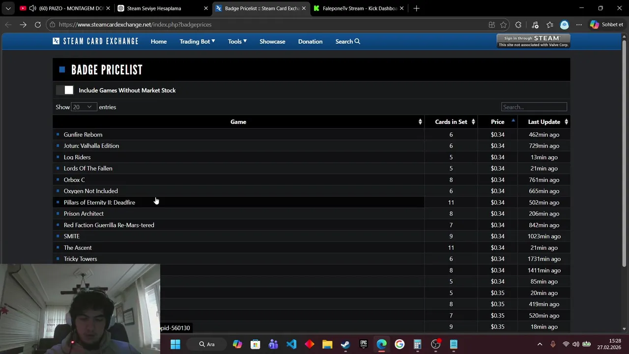
Task: Open the Tricky Towers link
Action: (x=81, y=259)
